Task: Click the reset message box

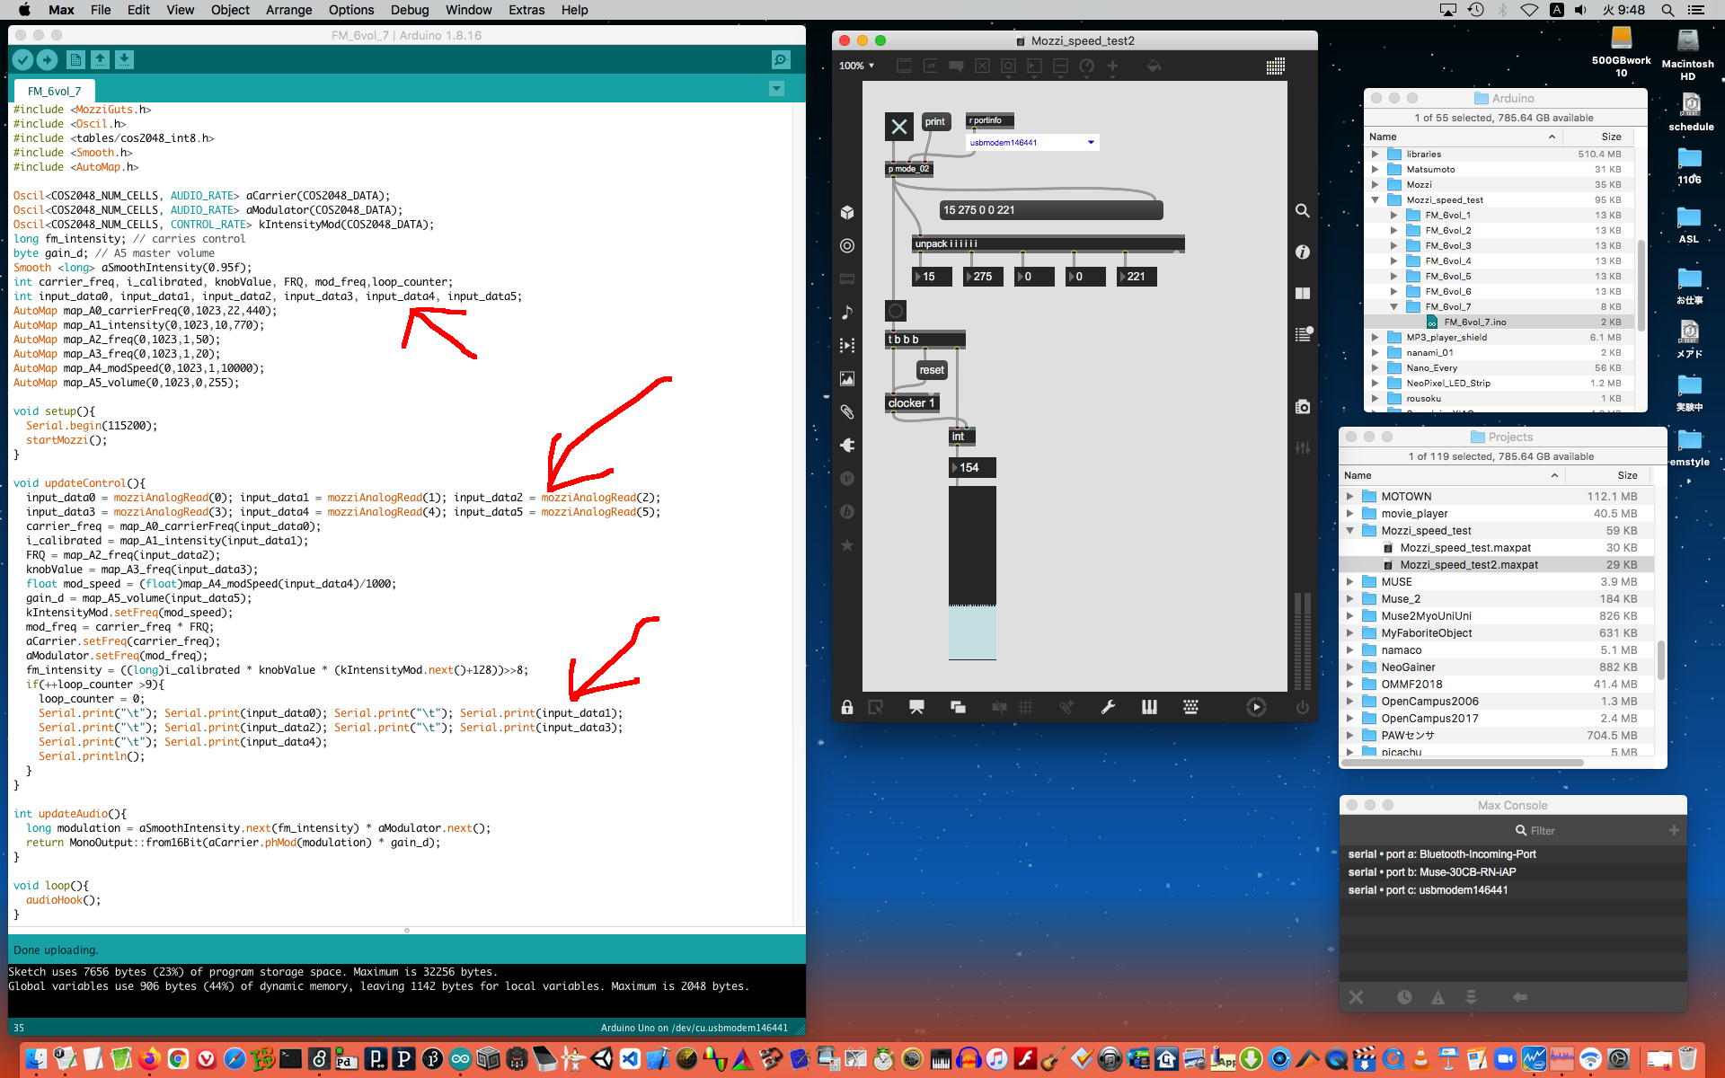Action: [932, 370]
